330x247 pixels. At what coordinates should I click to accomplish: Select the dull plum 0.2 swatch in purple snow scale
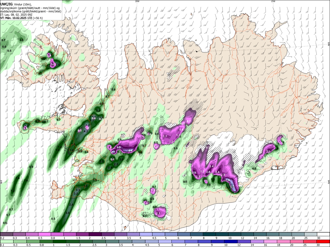pyautogui.click(x=7, y=234)
